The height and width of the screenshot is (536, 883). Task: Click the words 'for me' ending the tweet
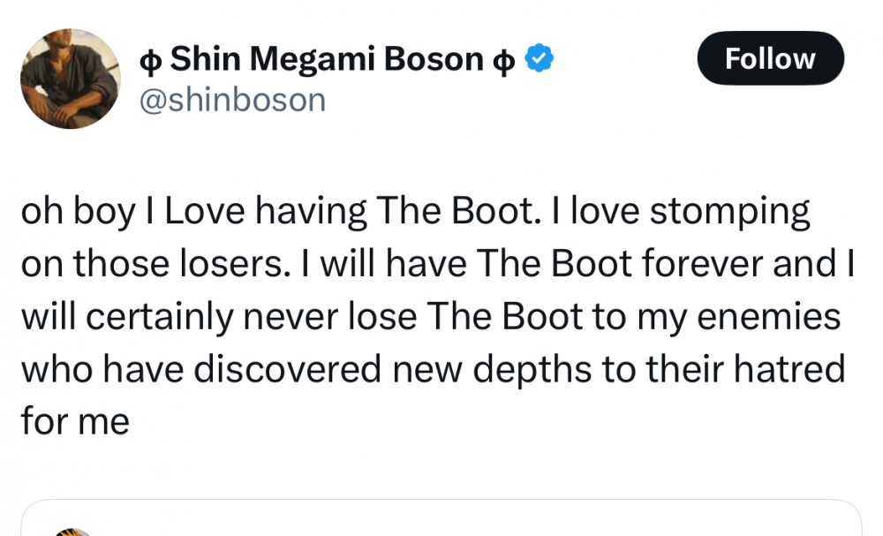click(x=75, y=421)
